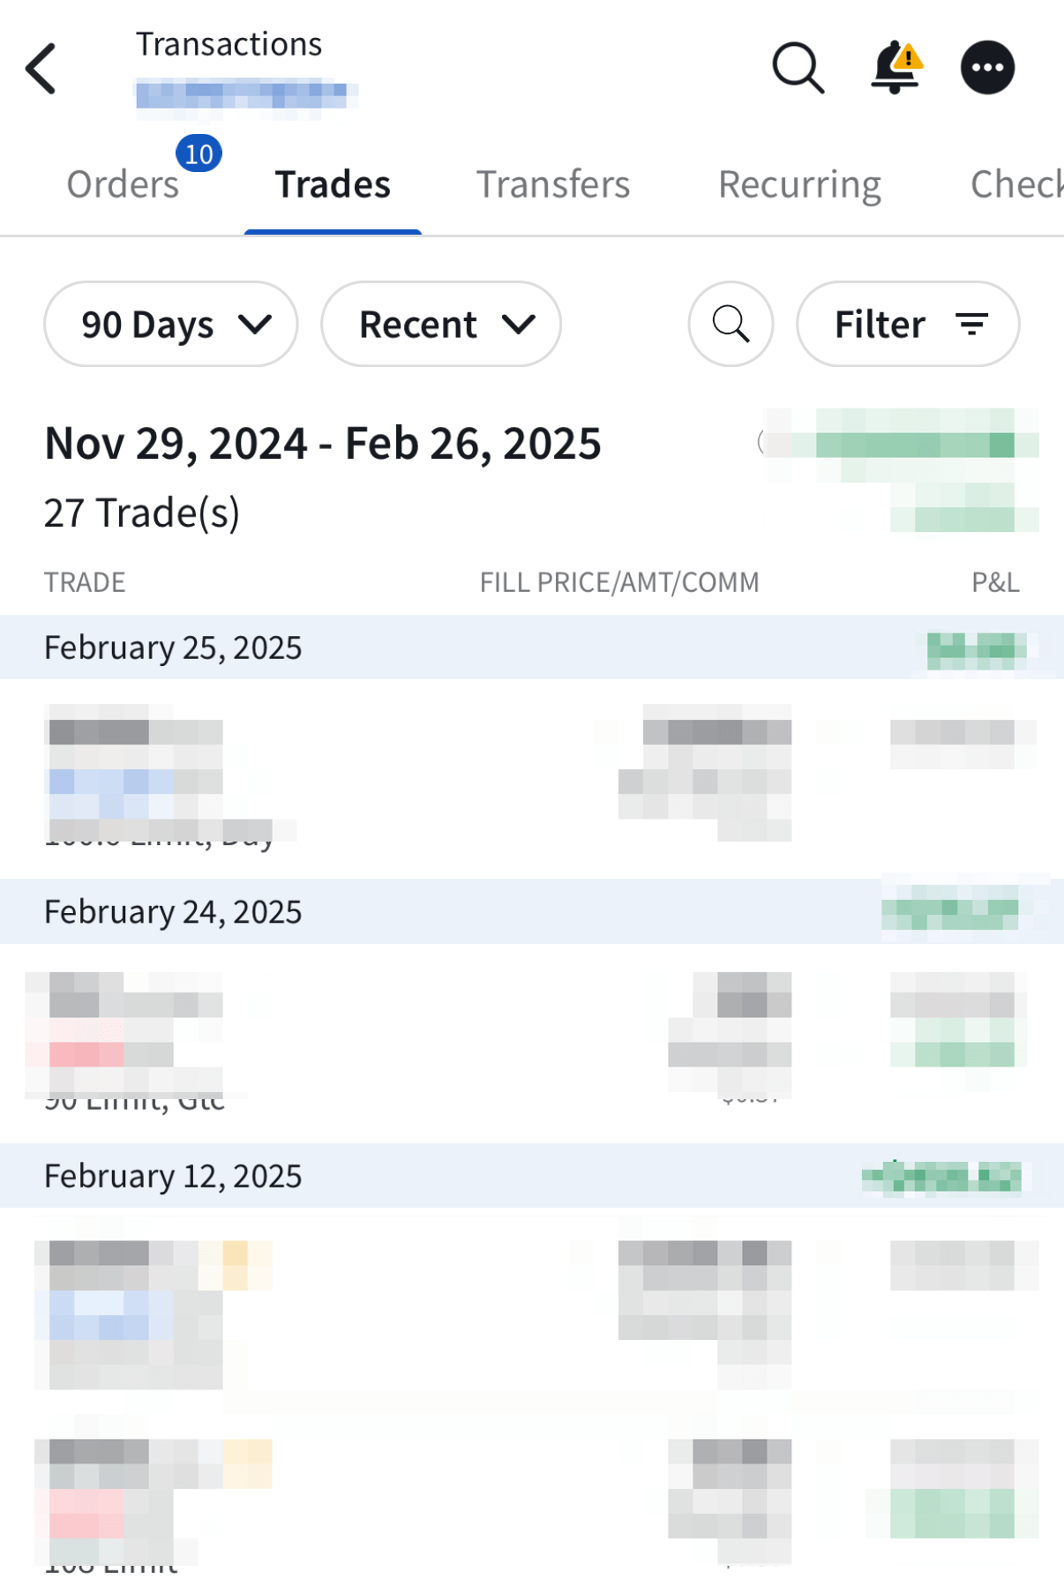
Task: Open the trade under February 24, 2025
Action: pyautogui.click(x=529, y=1041)
